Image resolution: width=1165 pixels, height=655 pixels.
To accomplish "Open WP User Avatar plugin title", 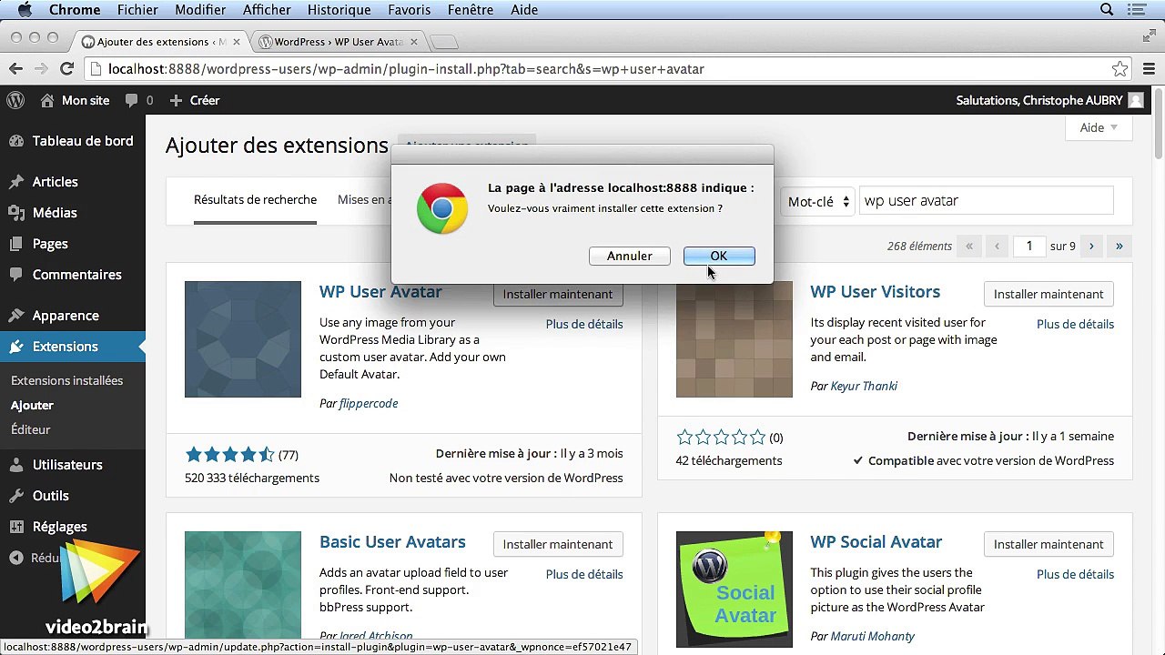I will [380, 292].
